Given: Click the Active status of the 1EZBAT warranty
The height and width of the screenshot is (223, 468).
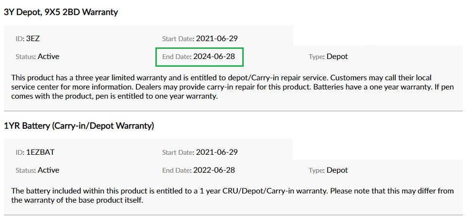Looking at the screenshot, I should 49,170.
